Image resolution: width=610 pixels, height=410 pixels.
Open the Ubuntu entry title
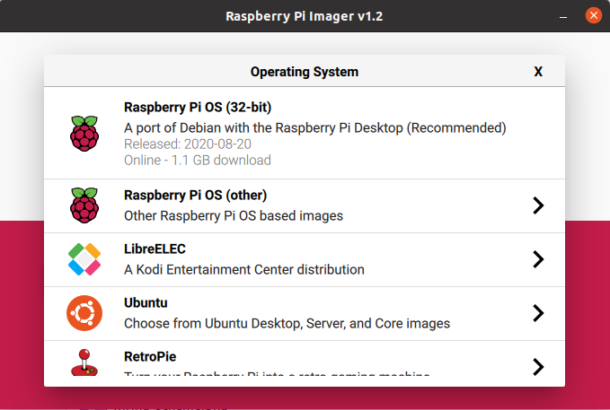[x=146, y=302]
